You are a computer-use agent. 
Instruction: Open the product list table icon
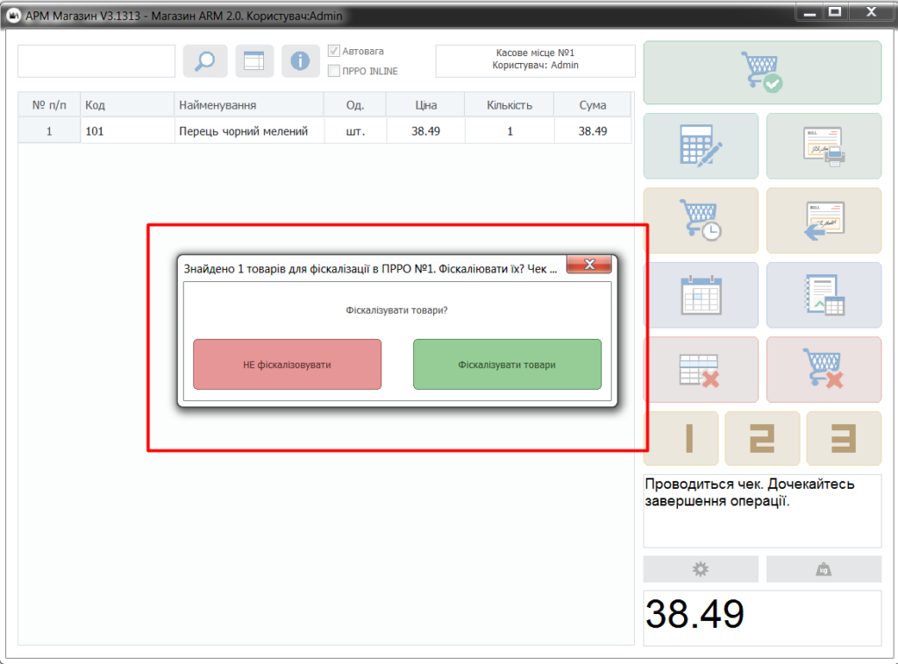coord(253,60)
